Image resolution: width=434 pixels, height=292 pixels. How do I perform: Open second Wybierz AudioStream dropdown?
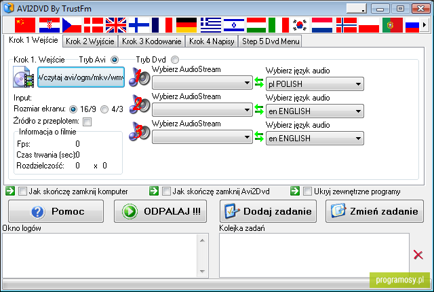(202, 110)
